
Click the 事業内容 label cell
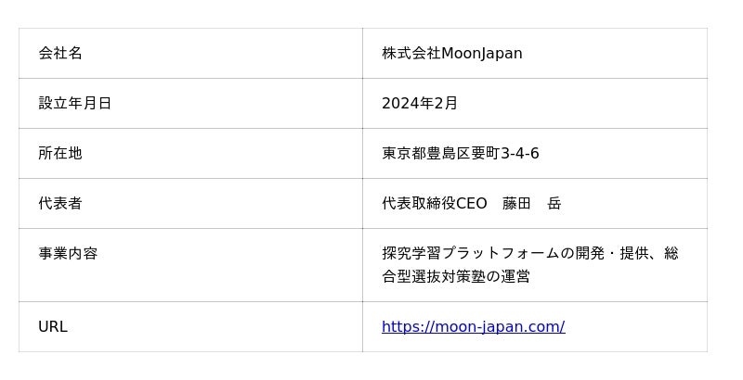[x=68, y=253]
